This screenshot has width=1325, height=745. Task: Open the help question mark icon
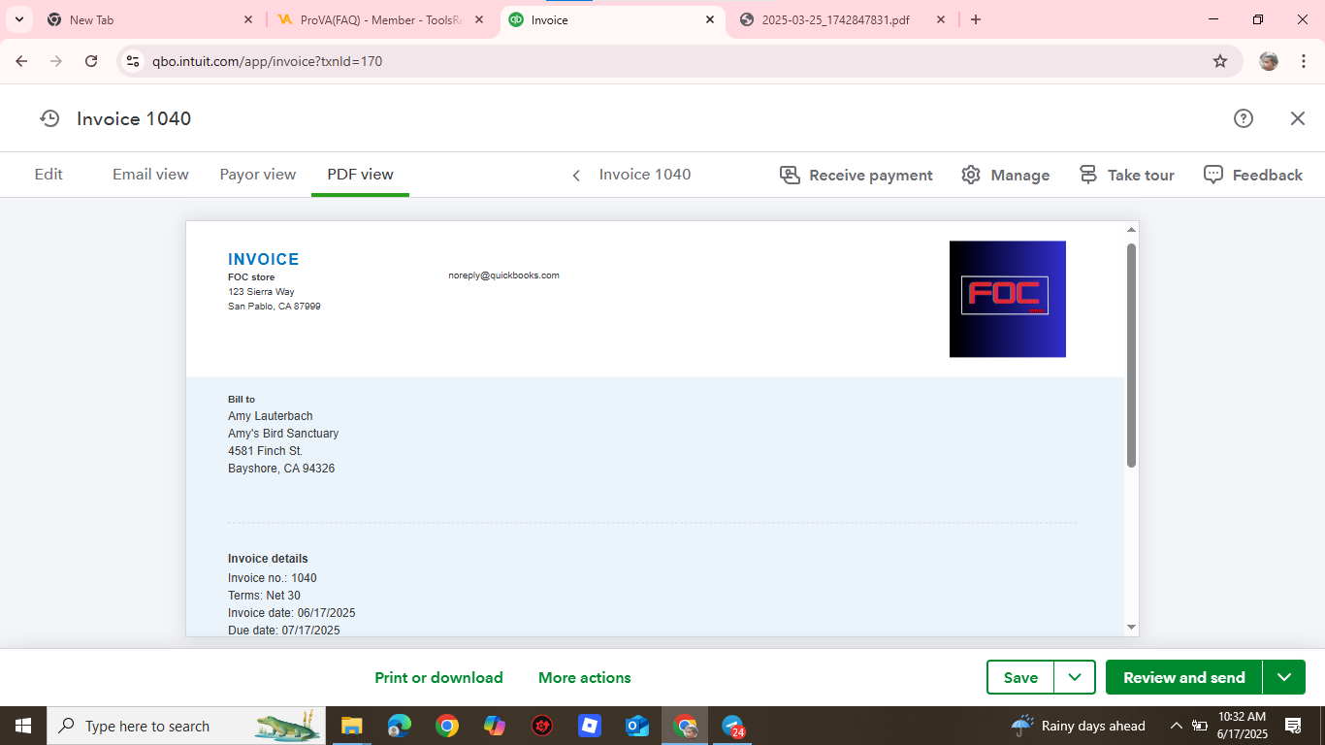click(x=1244, y=118)
